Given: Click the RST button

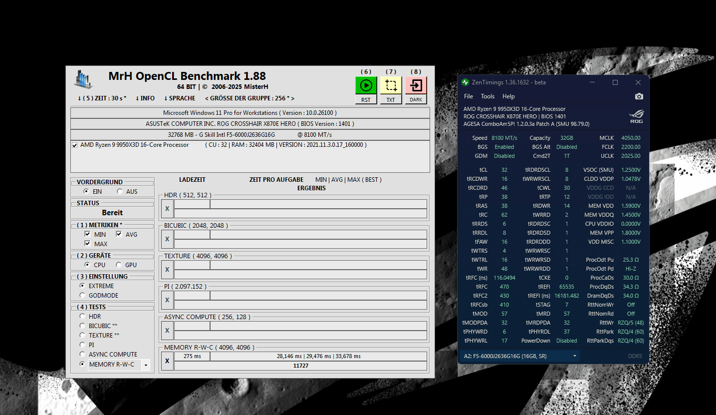Looking at the screenshot, I should coord(366,99).
